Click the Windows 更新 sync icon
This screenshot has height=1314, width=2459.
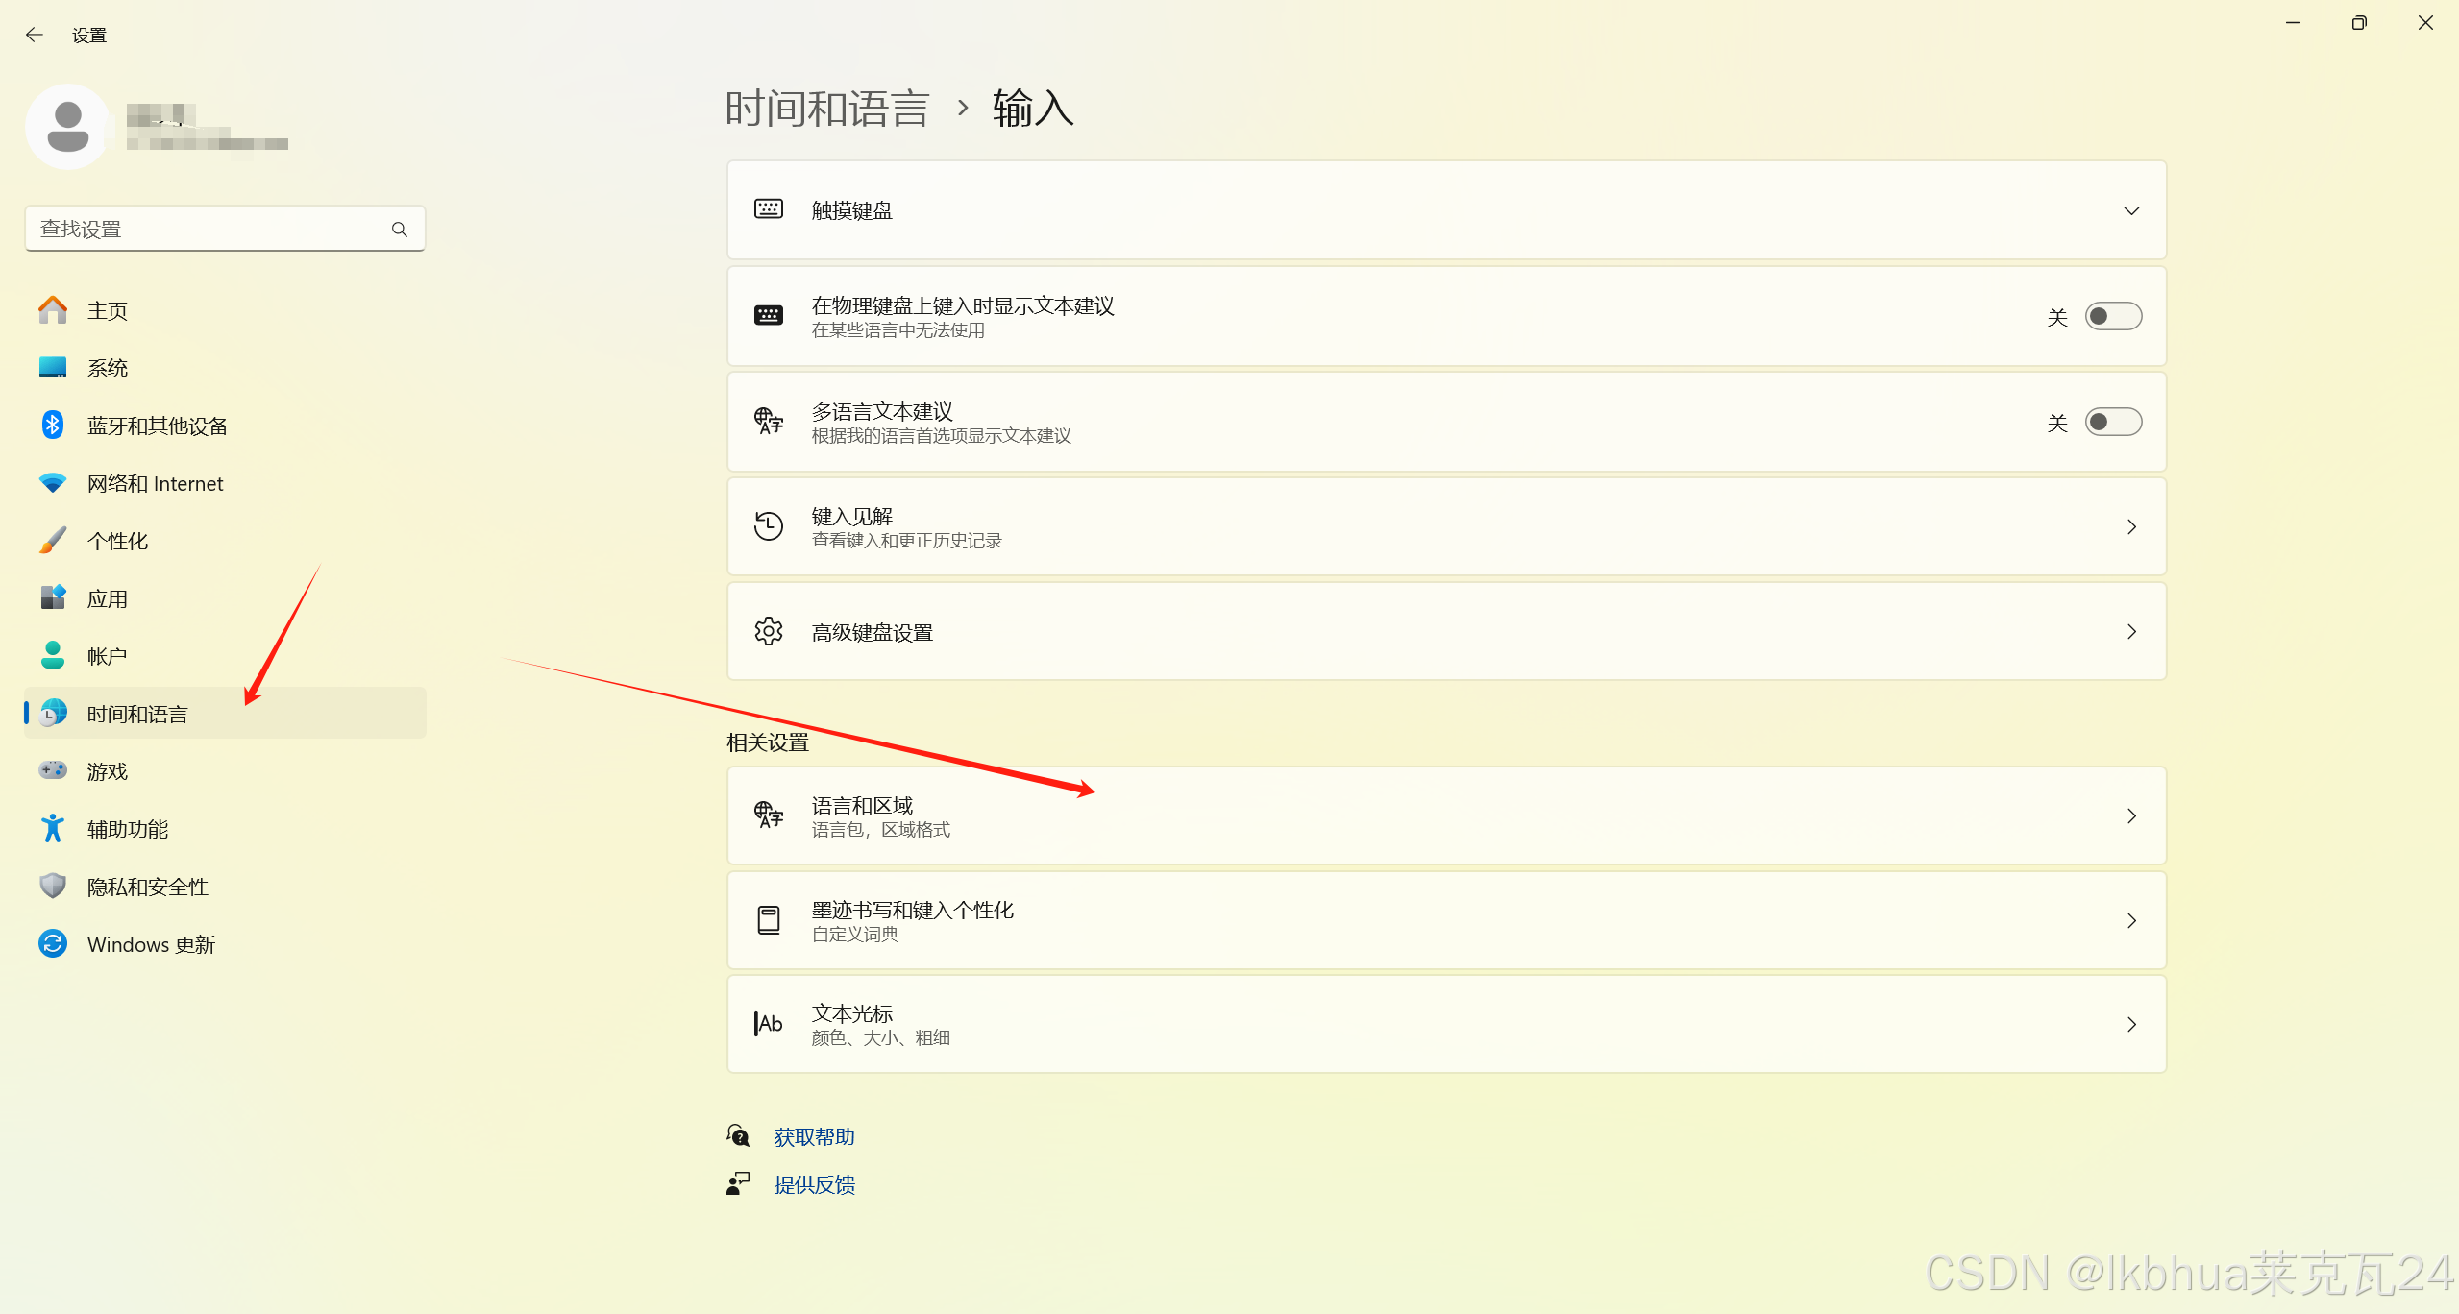pos(53,944)
